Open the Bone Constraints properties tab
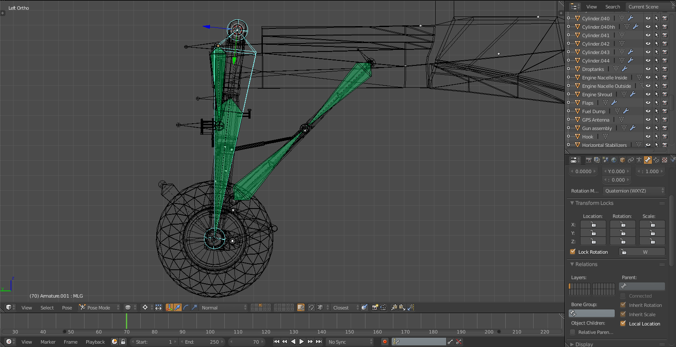 [x=656, y=160]
